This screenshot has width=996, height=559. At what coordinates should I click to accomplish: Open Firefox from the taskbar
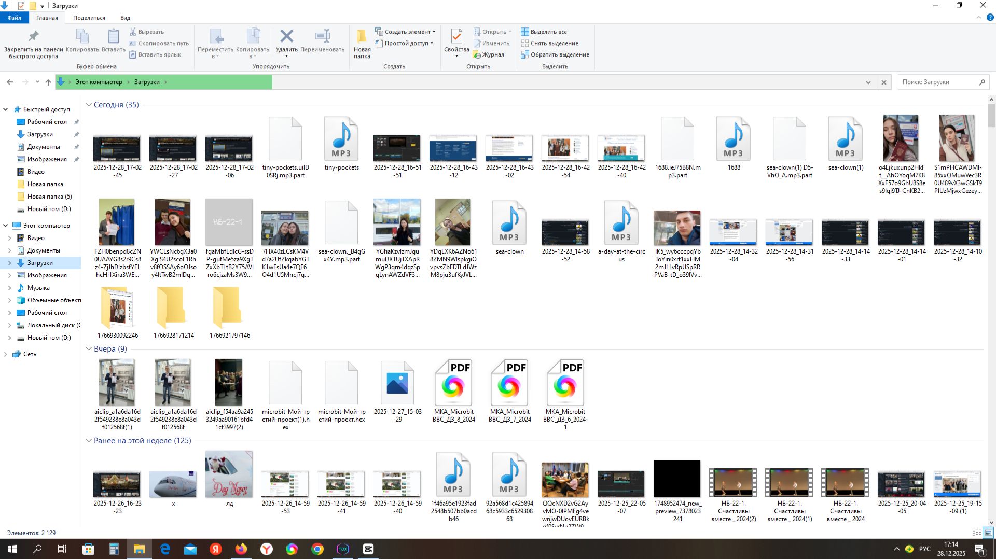[x=241, y=549]
